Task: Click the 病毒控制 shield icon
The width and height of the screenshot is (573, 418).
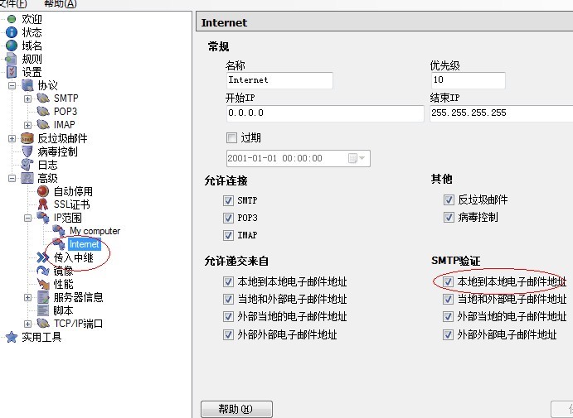Action: pyautogui.click(x=27, y=151)
